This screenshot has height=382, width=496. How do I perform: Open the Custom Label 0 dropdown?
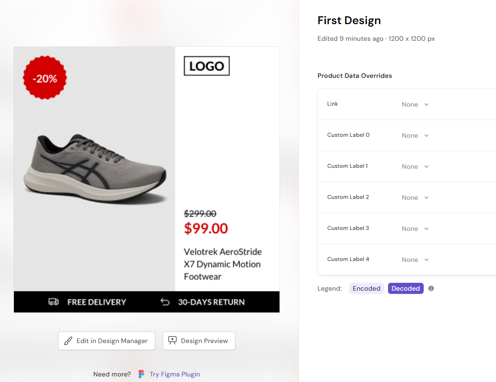click(x=415, y=135)
